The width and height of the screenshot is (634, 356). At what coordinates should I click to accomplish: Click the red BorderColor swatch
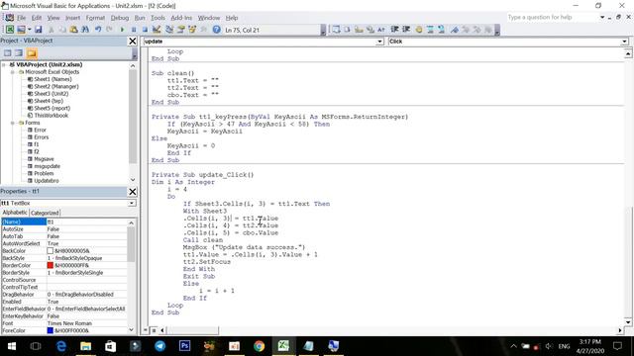(x=51, y=266)
